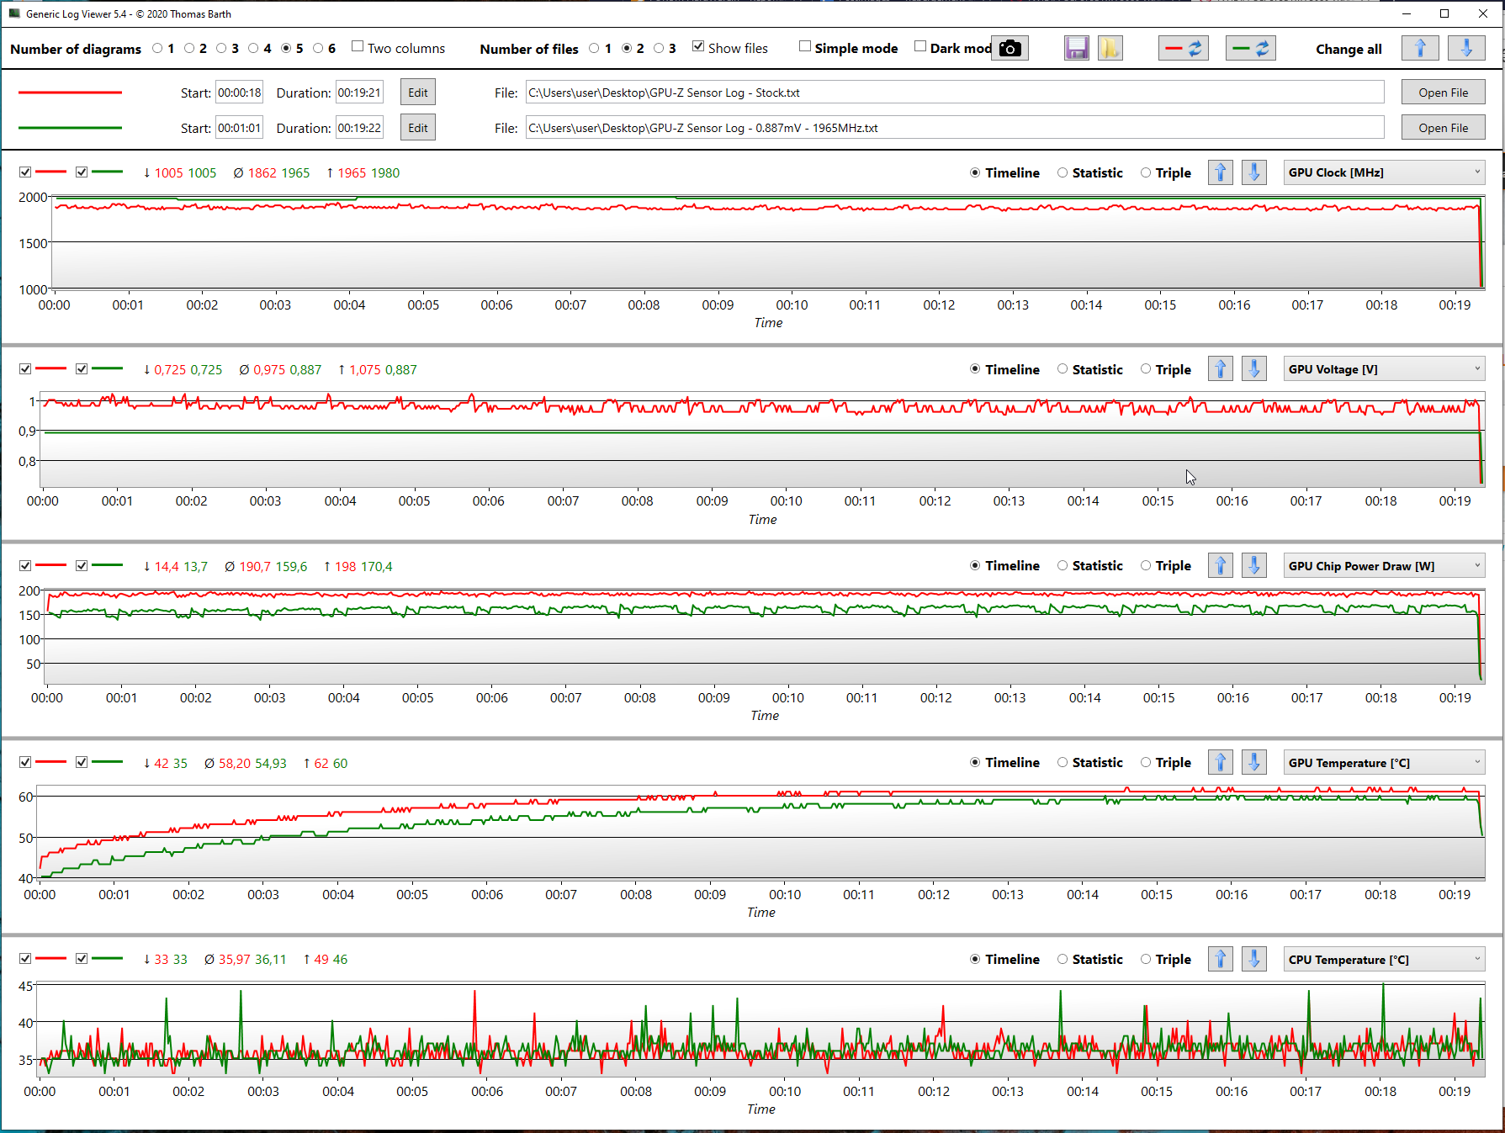1505x1133 pixels.
Task: Enable Dark mode checkbox
Action: [x=920, y=47]
